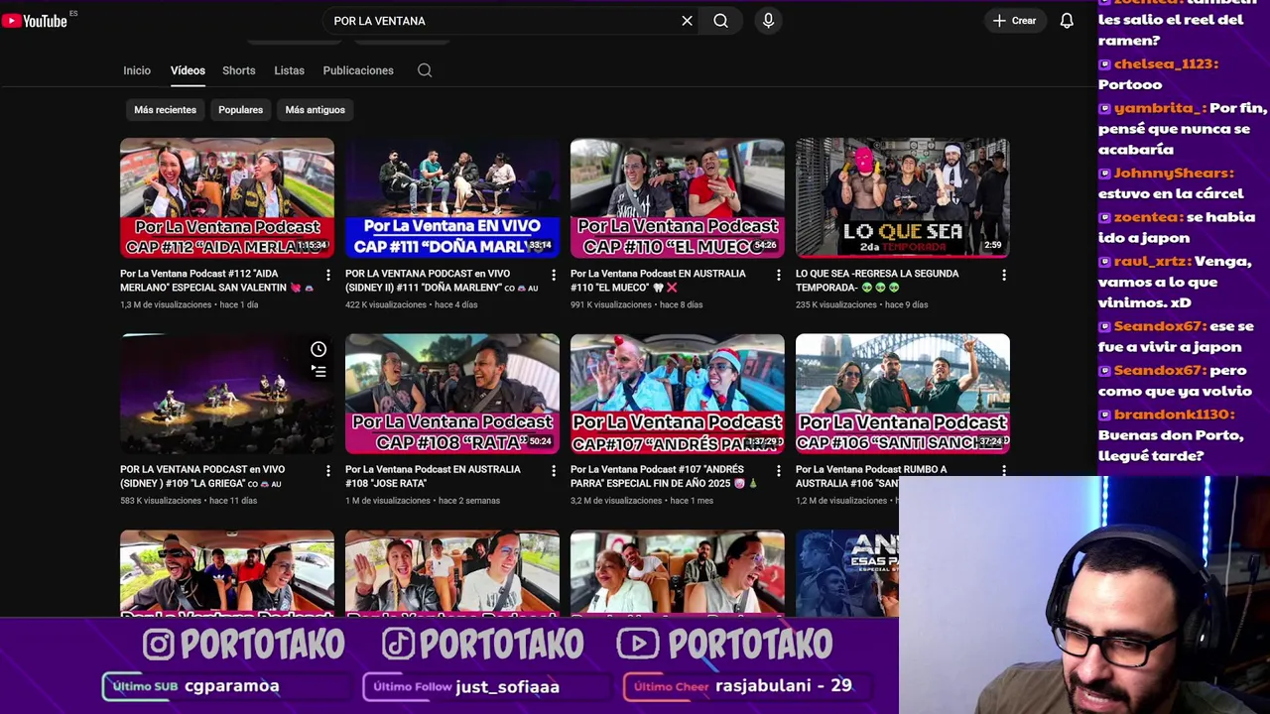The width and height of the screenshot is (1270, 714).
Task: Add LA GRIEGA video to queue icon
Action: click(318, 372)
